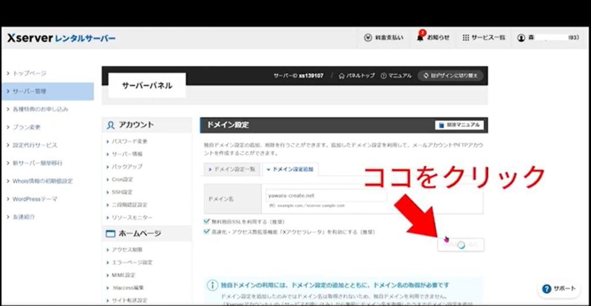
Task: Click the confirm button below checkboxes
Action: pos(461,245)
